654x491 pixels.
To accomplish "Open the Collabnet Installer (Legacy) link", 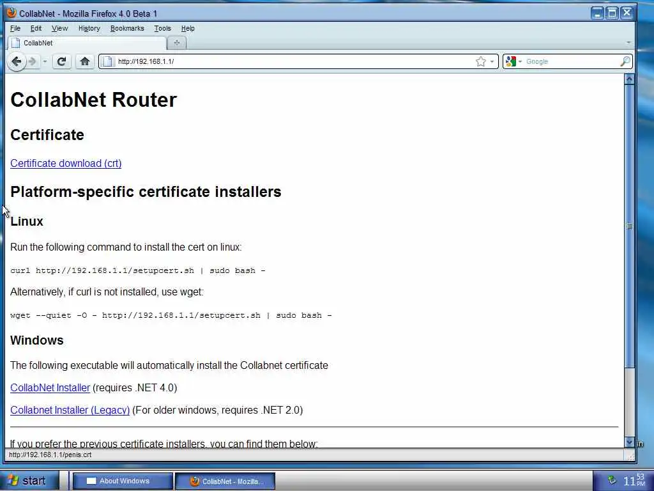I will coord(70,410).
